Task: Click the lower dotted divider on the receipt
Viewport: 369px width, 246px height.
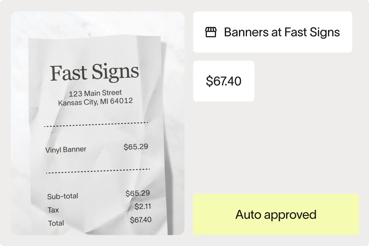Action: [98, 171]
